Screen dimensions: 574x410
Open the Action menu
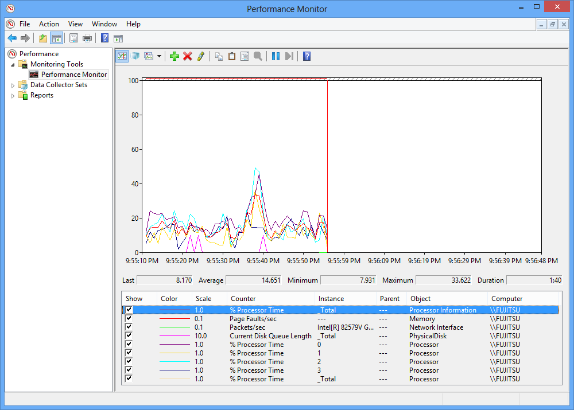[x=49, y=24]
